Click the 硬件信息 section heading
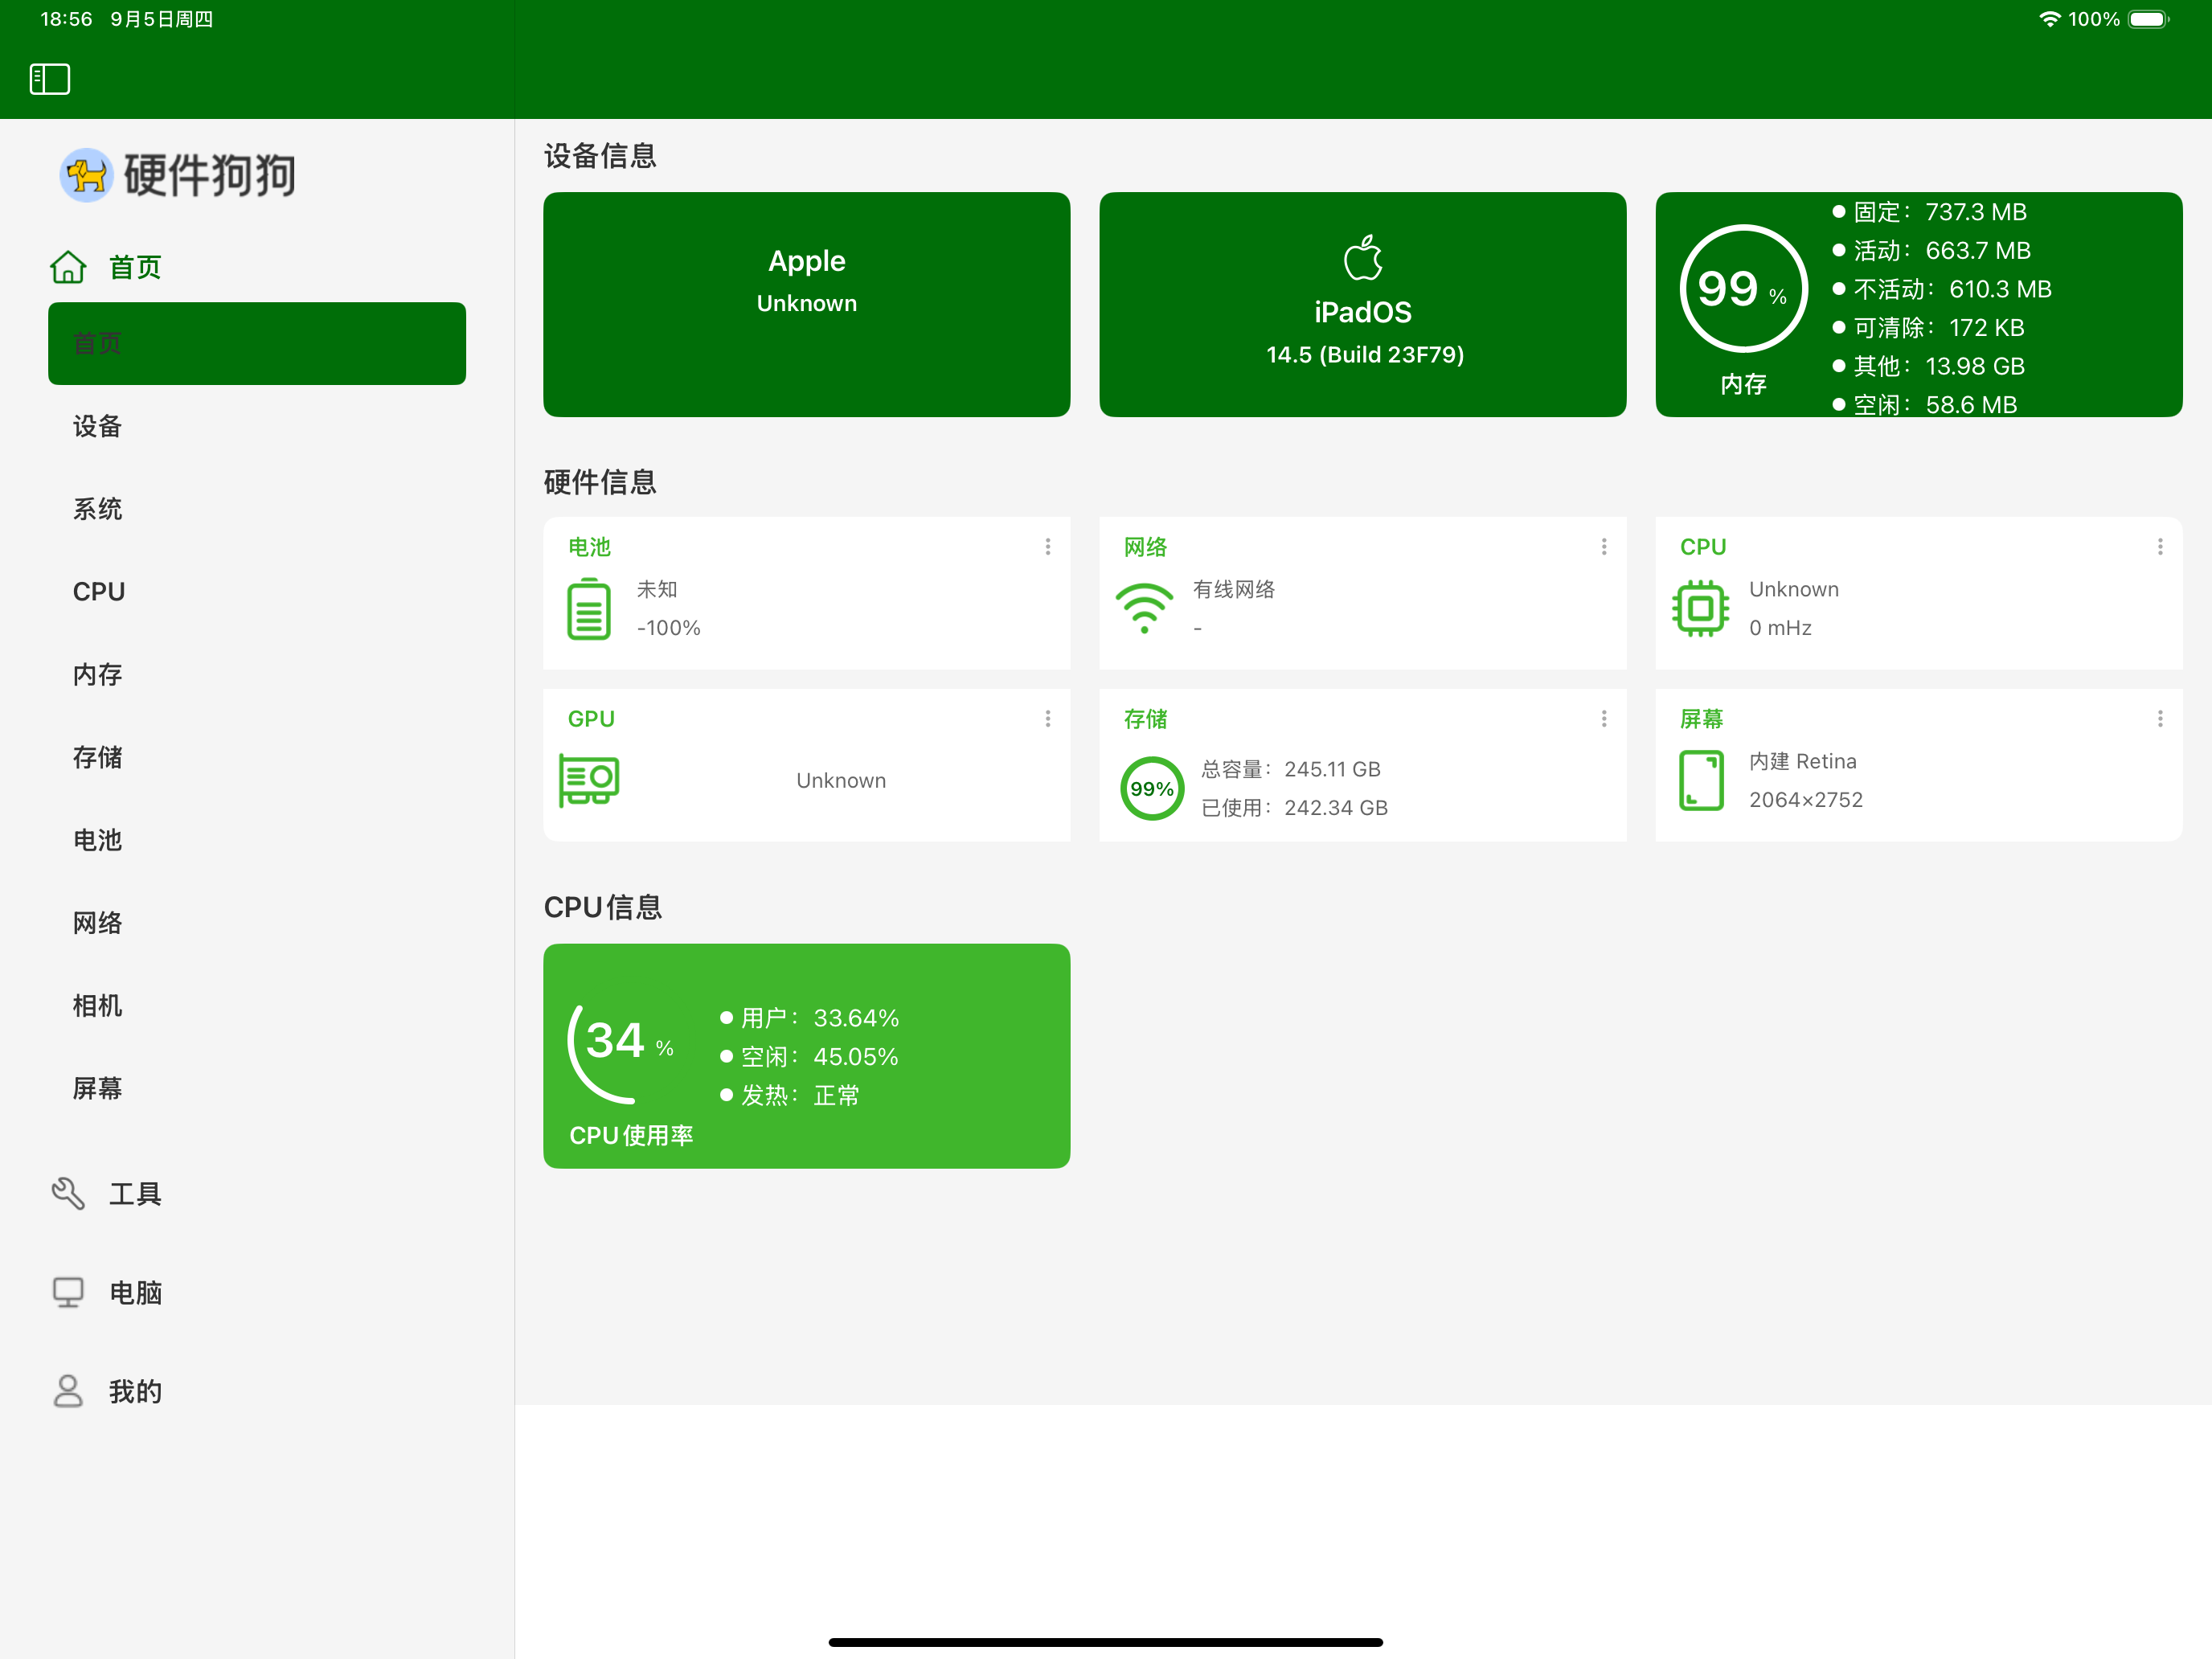This screenshot has width=2212, height=1659. 600,482
